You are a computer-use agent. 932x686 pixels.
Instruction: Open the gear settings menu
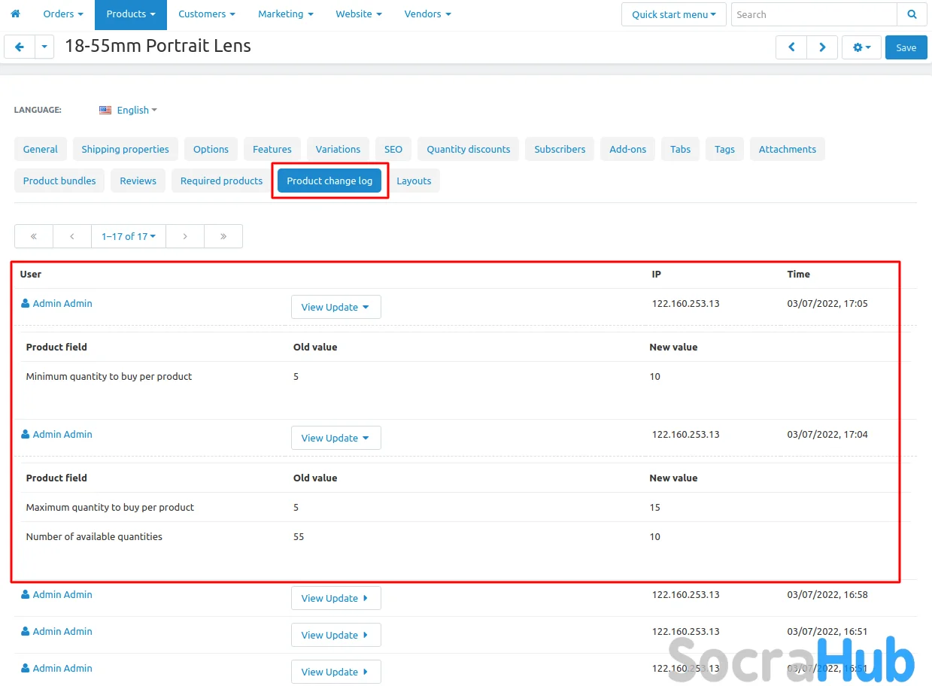(861, 47)
